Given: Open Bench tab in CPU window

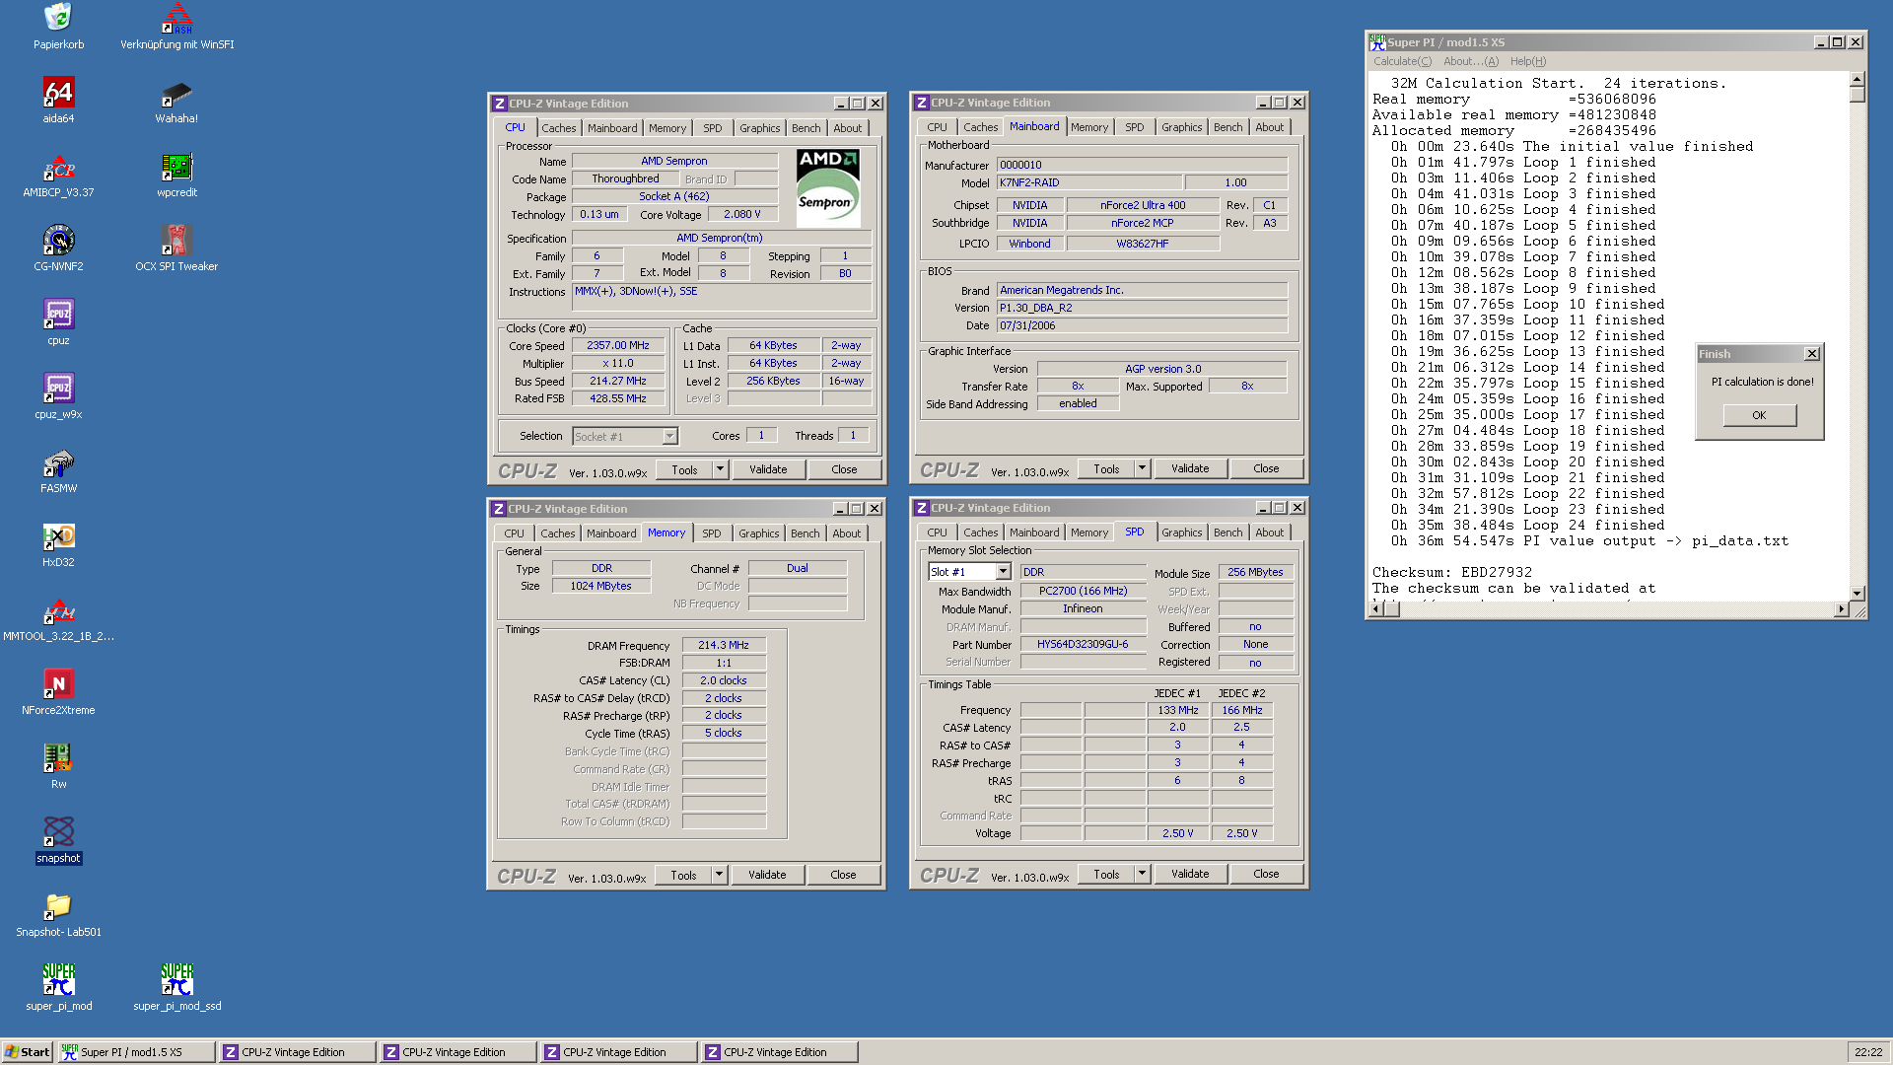Looking at the screenshot, I should (806, 128).
